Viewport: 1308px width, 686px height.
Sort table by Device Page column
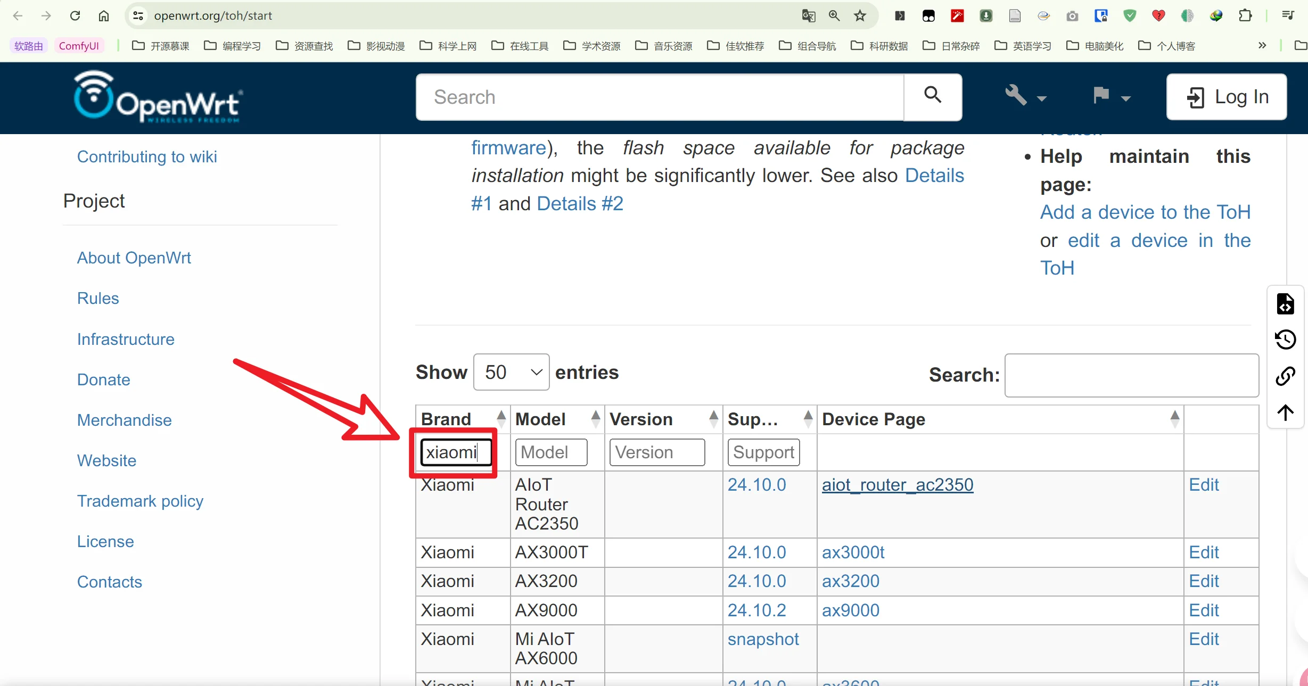click(x=1000, y=419)
